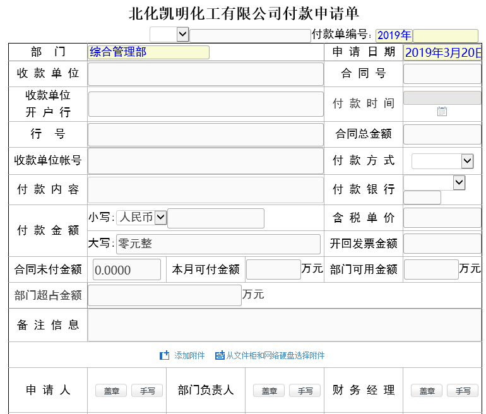Screen dimensions: 486x414
Task: Click the 备注信息 text area
Action: tap(284, 325)
